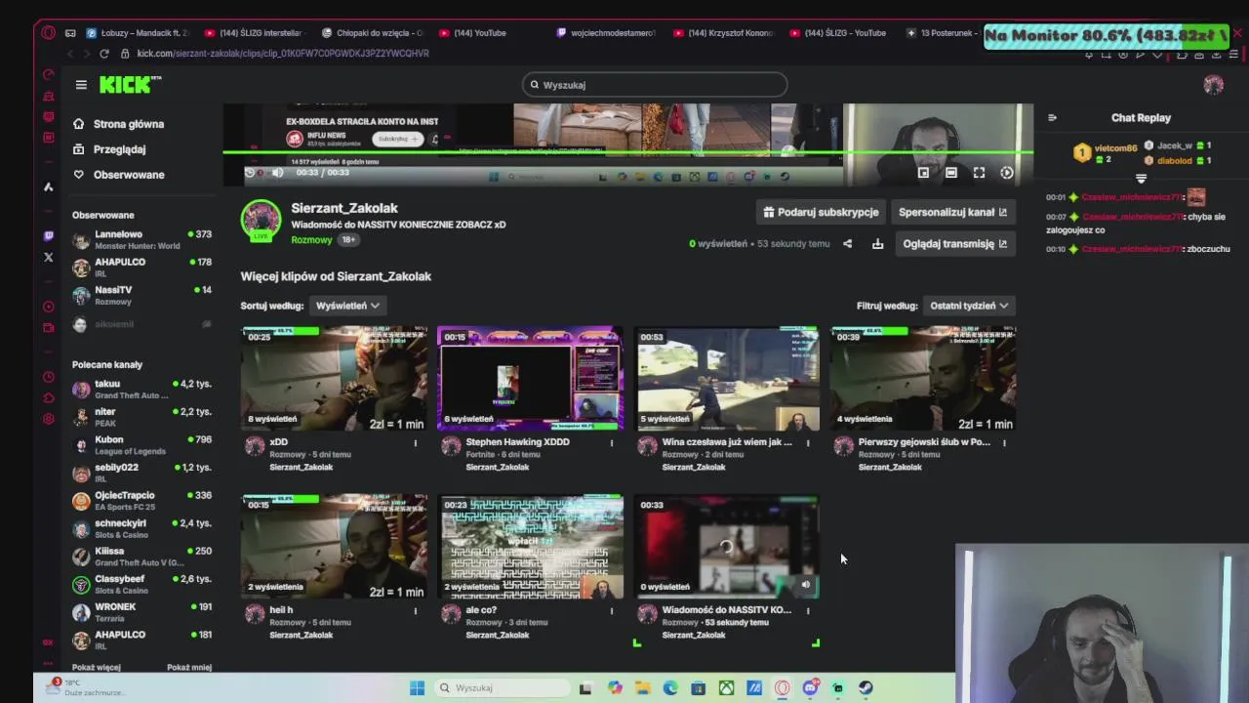Open options menu for xDD clip
The width and height of the screenshot is (1249, 703).
click(x=416, y=443)
